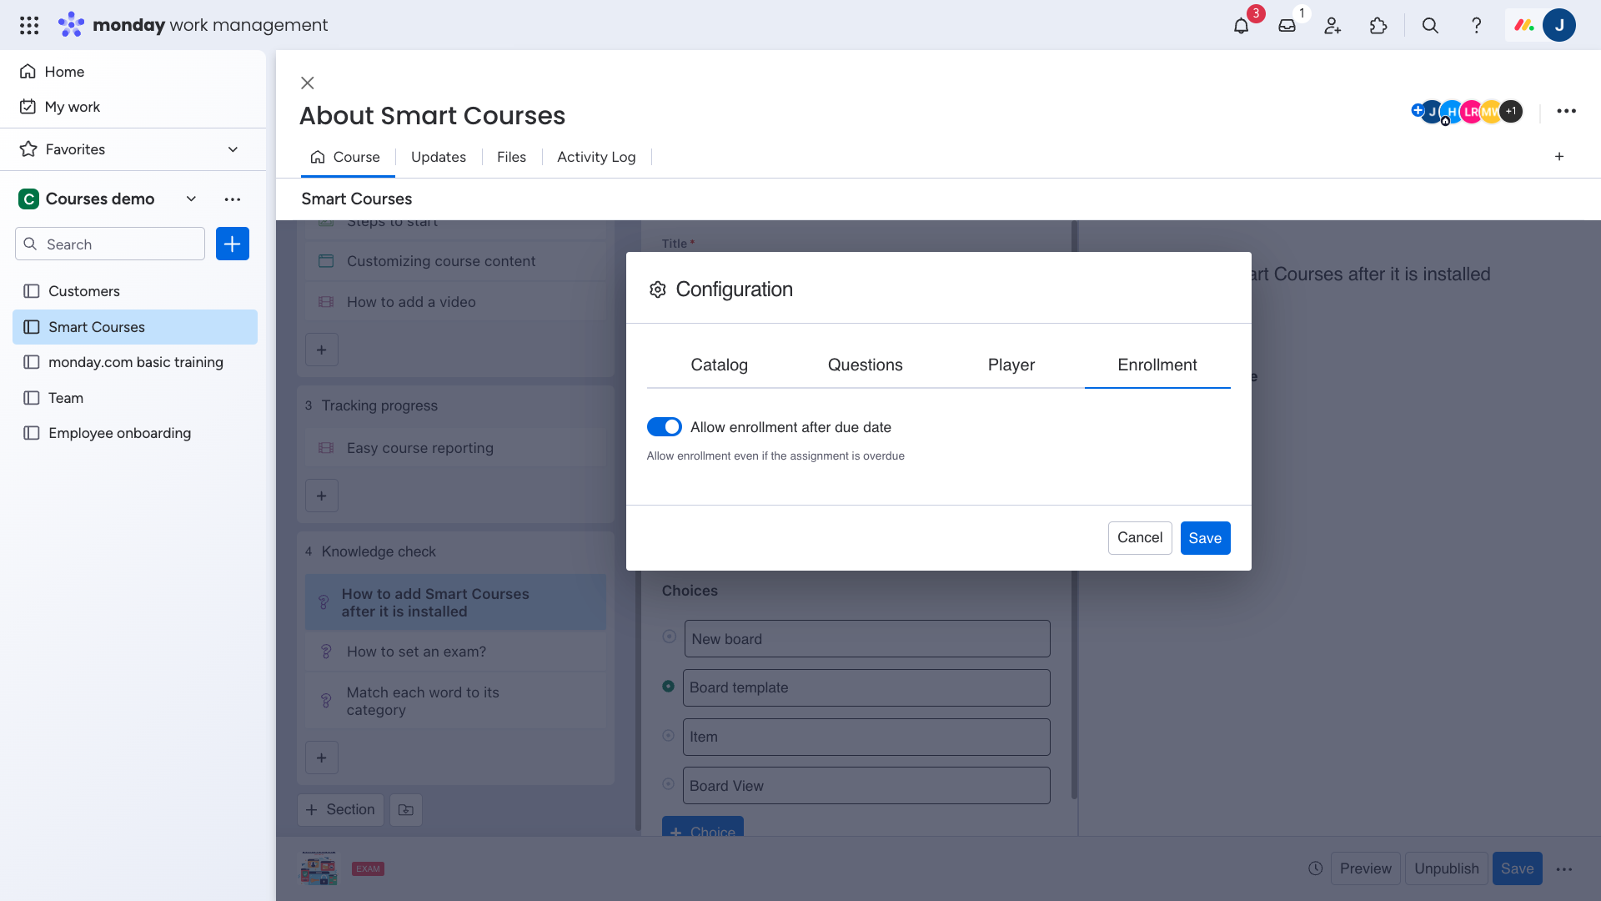Select the Item radio option

tap(669, 735)
